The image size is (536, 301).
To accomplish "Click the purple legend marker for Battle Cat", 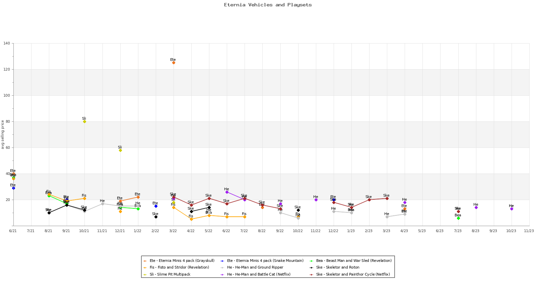I will [222, 275].
